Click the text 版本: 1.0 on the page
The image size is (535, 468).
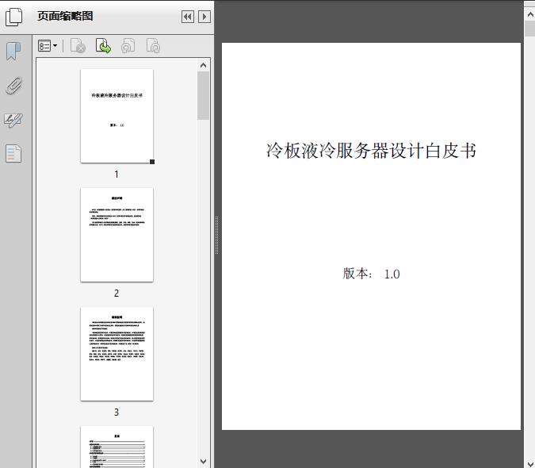pyautogui.click(x=371, y=274)
